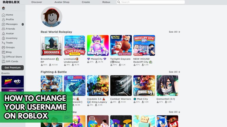The width and height of the screenshot is (227, 127).
Task: Open the Avatar Shop tab
Action: click(62, 2)
